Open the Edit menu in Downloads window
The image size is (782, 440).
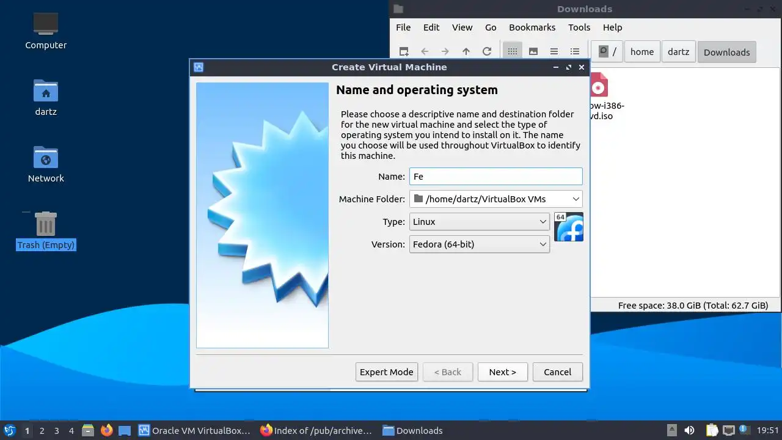tap(431, 28)
